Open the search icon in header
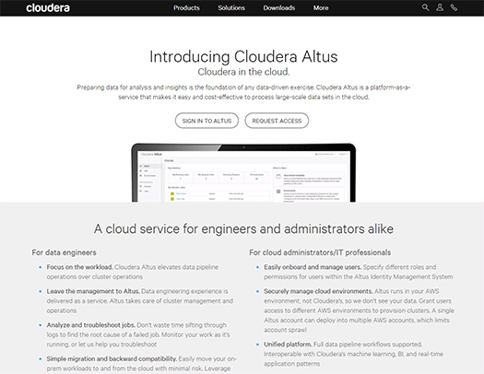 (425, 7)
